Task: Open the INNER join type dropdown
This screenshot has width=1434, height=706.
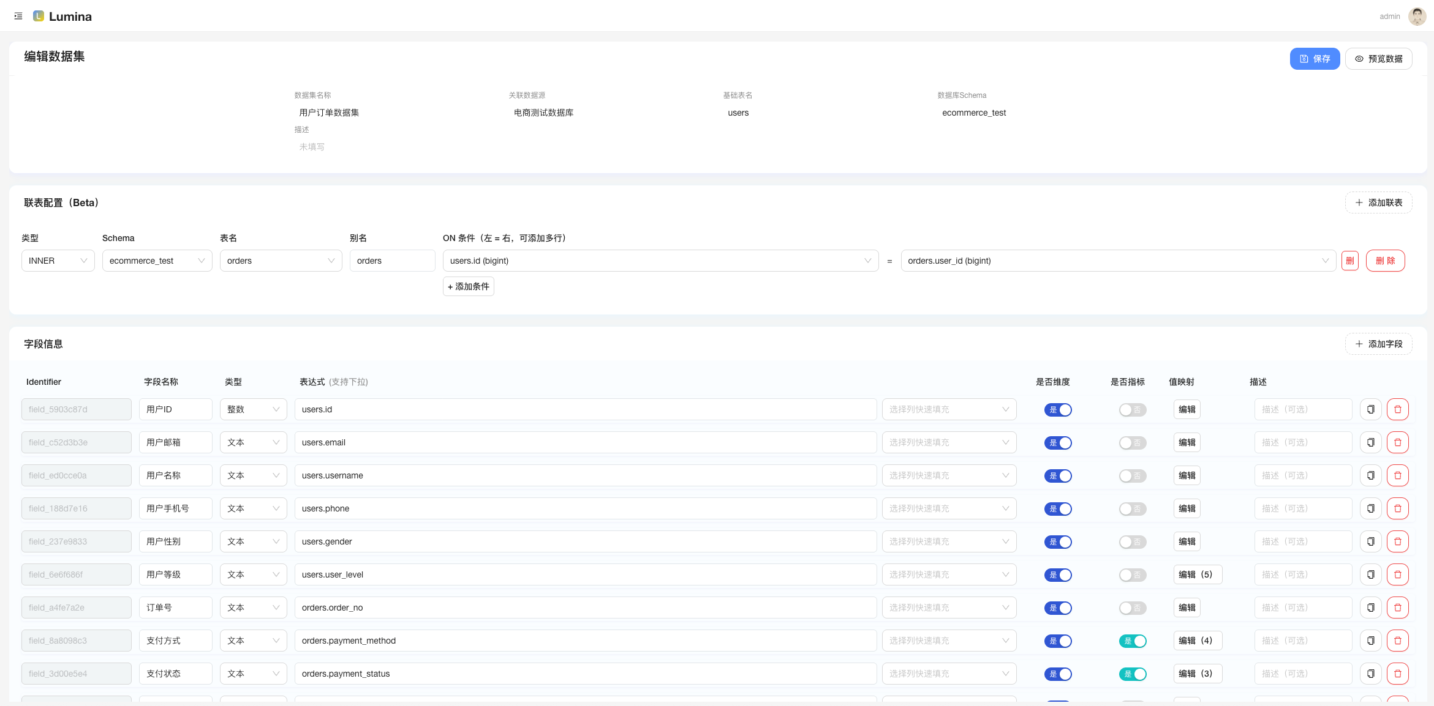Action: 58,261
